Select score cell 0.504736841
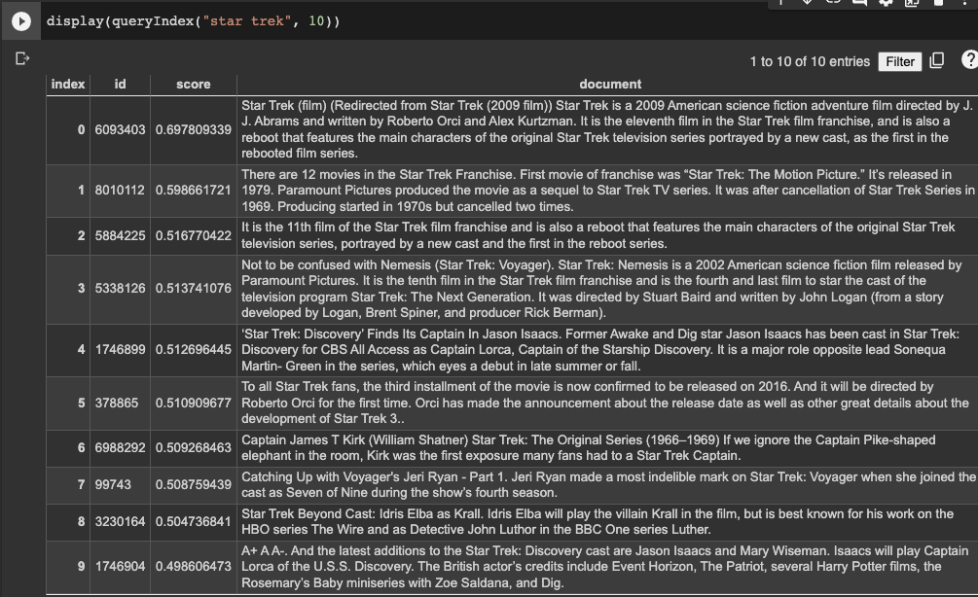Viewport: 978px width, 597px height. pos(194,521)
